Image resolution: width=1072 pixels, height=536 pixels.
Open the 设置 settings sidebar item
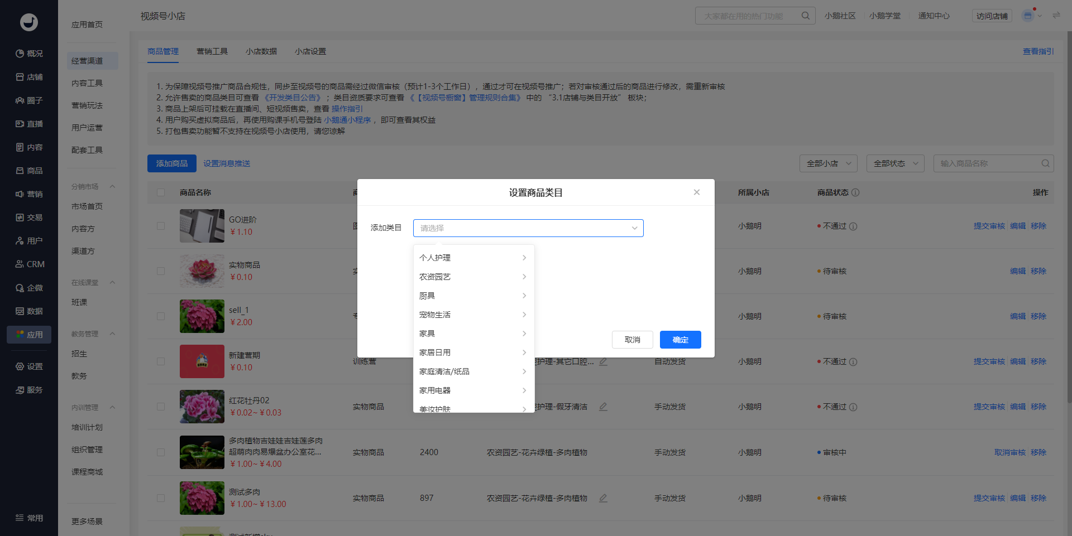(29, 366)
